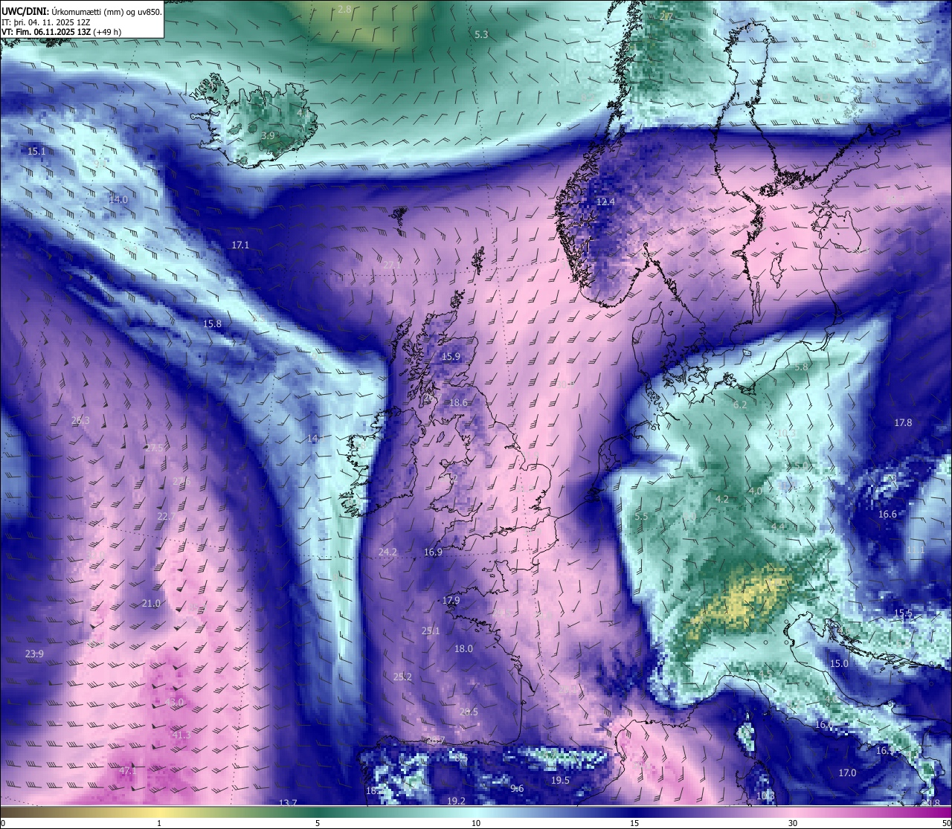Click the 3.9 value over Iceland
The height and width of the screenshot is (829, 952).
268,135
